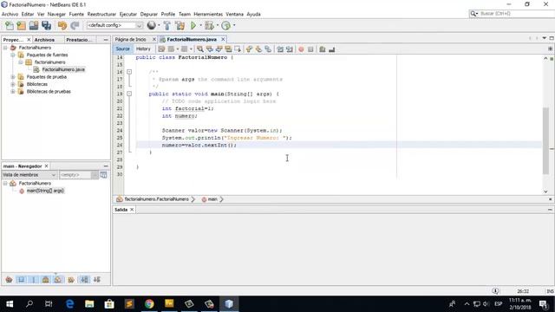This screenshot has width=555, height=312.
Task: Click the Find Next Occurrence editor icon
Action: coord(219,49)
